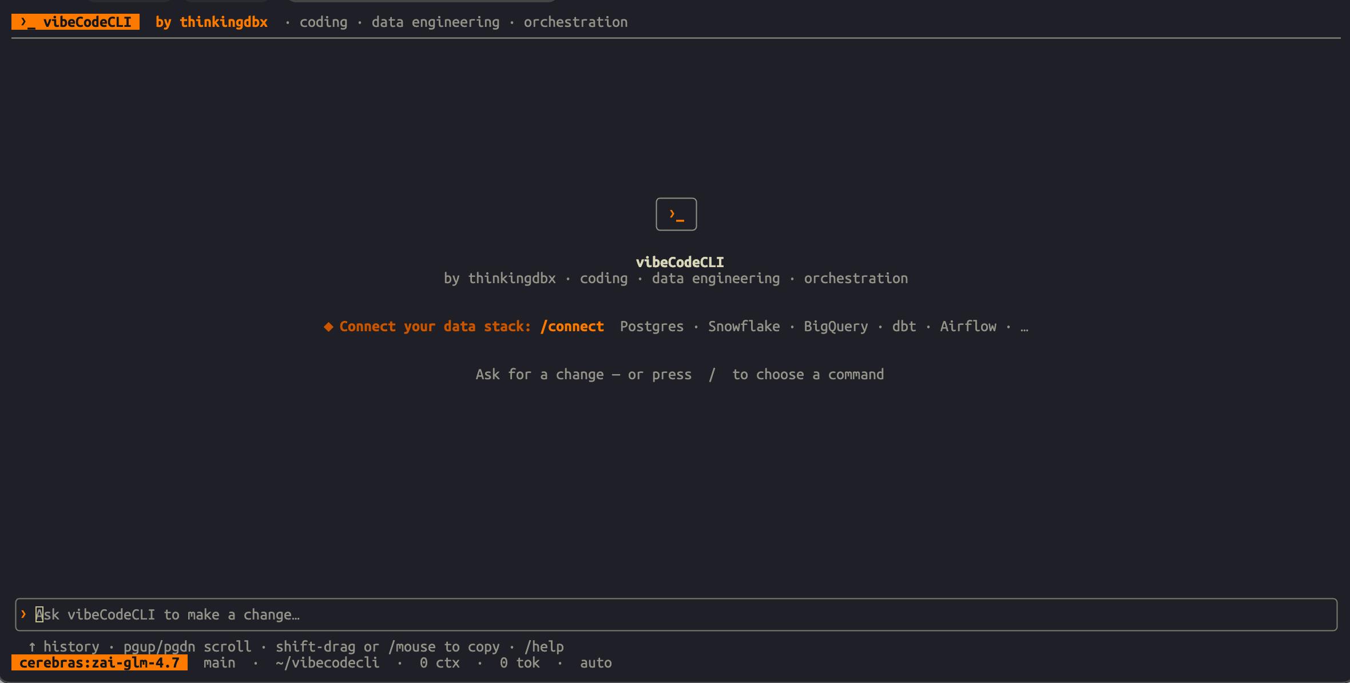Image resolution: width=1350 pixels, height=683 pixels.
Task: Click 'Postgres' in the data stack list
Action: (x=652, y=326)
